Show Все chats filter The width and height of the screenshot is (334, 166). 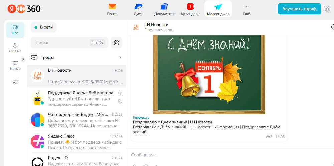pyautogui.click(x=15, y=30)
